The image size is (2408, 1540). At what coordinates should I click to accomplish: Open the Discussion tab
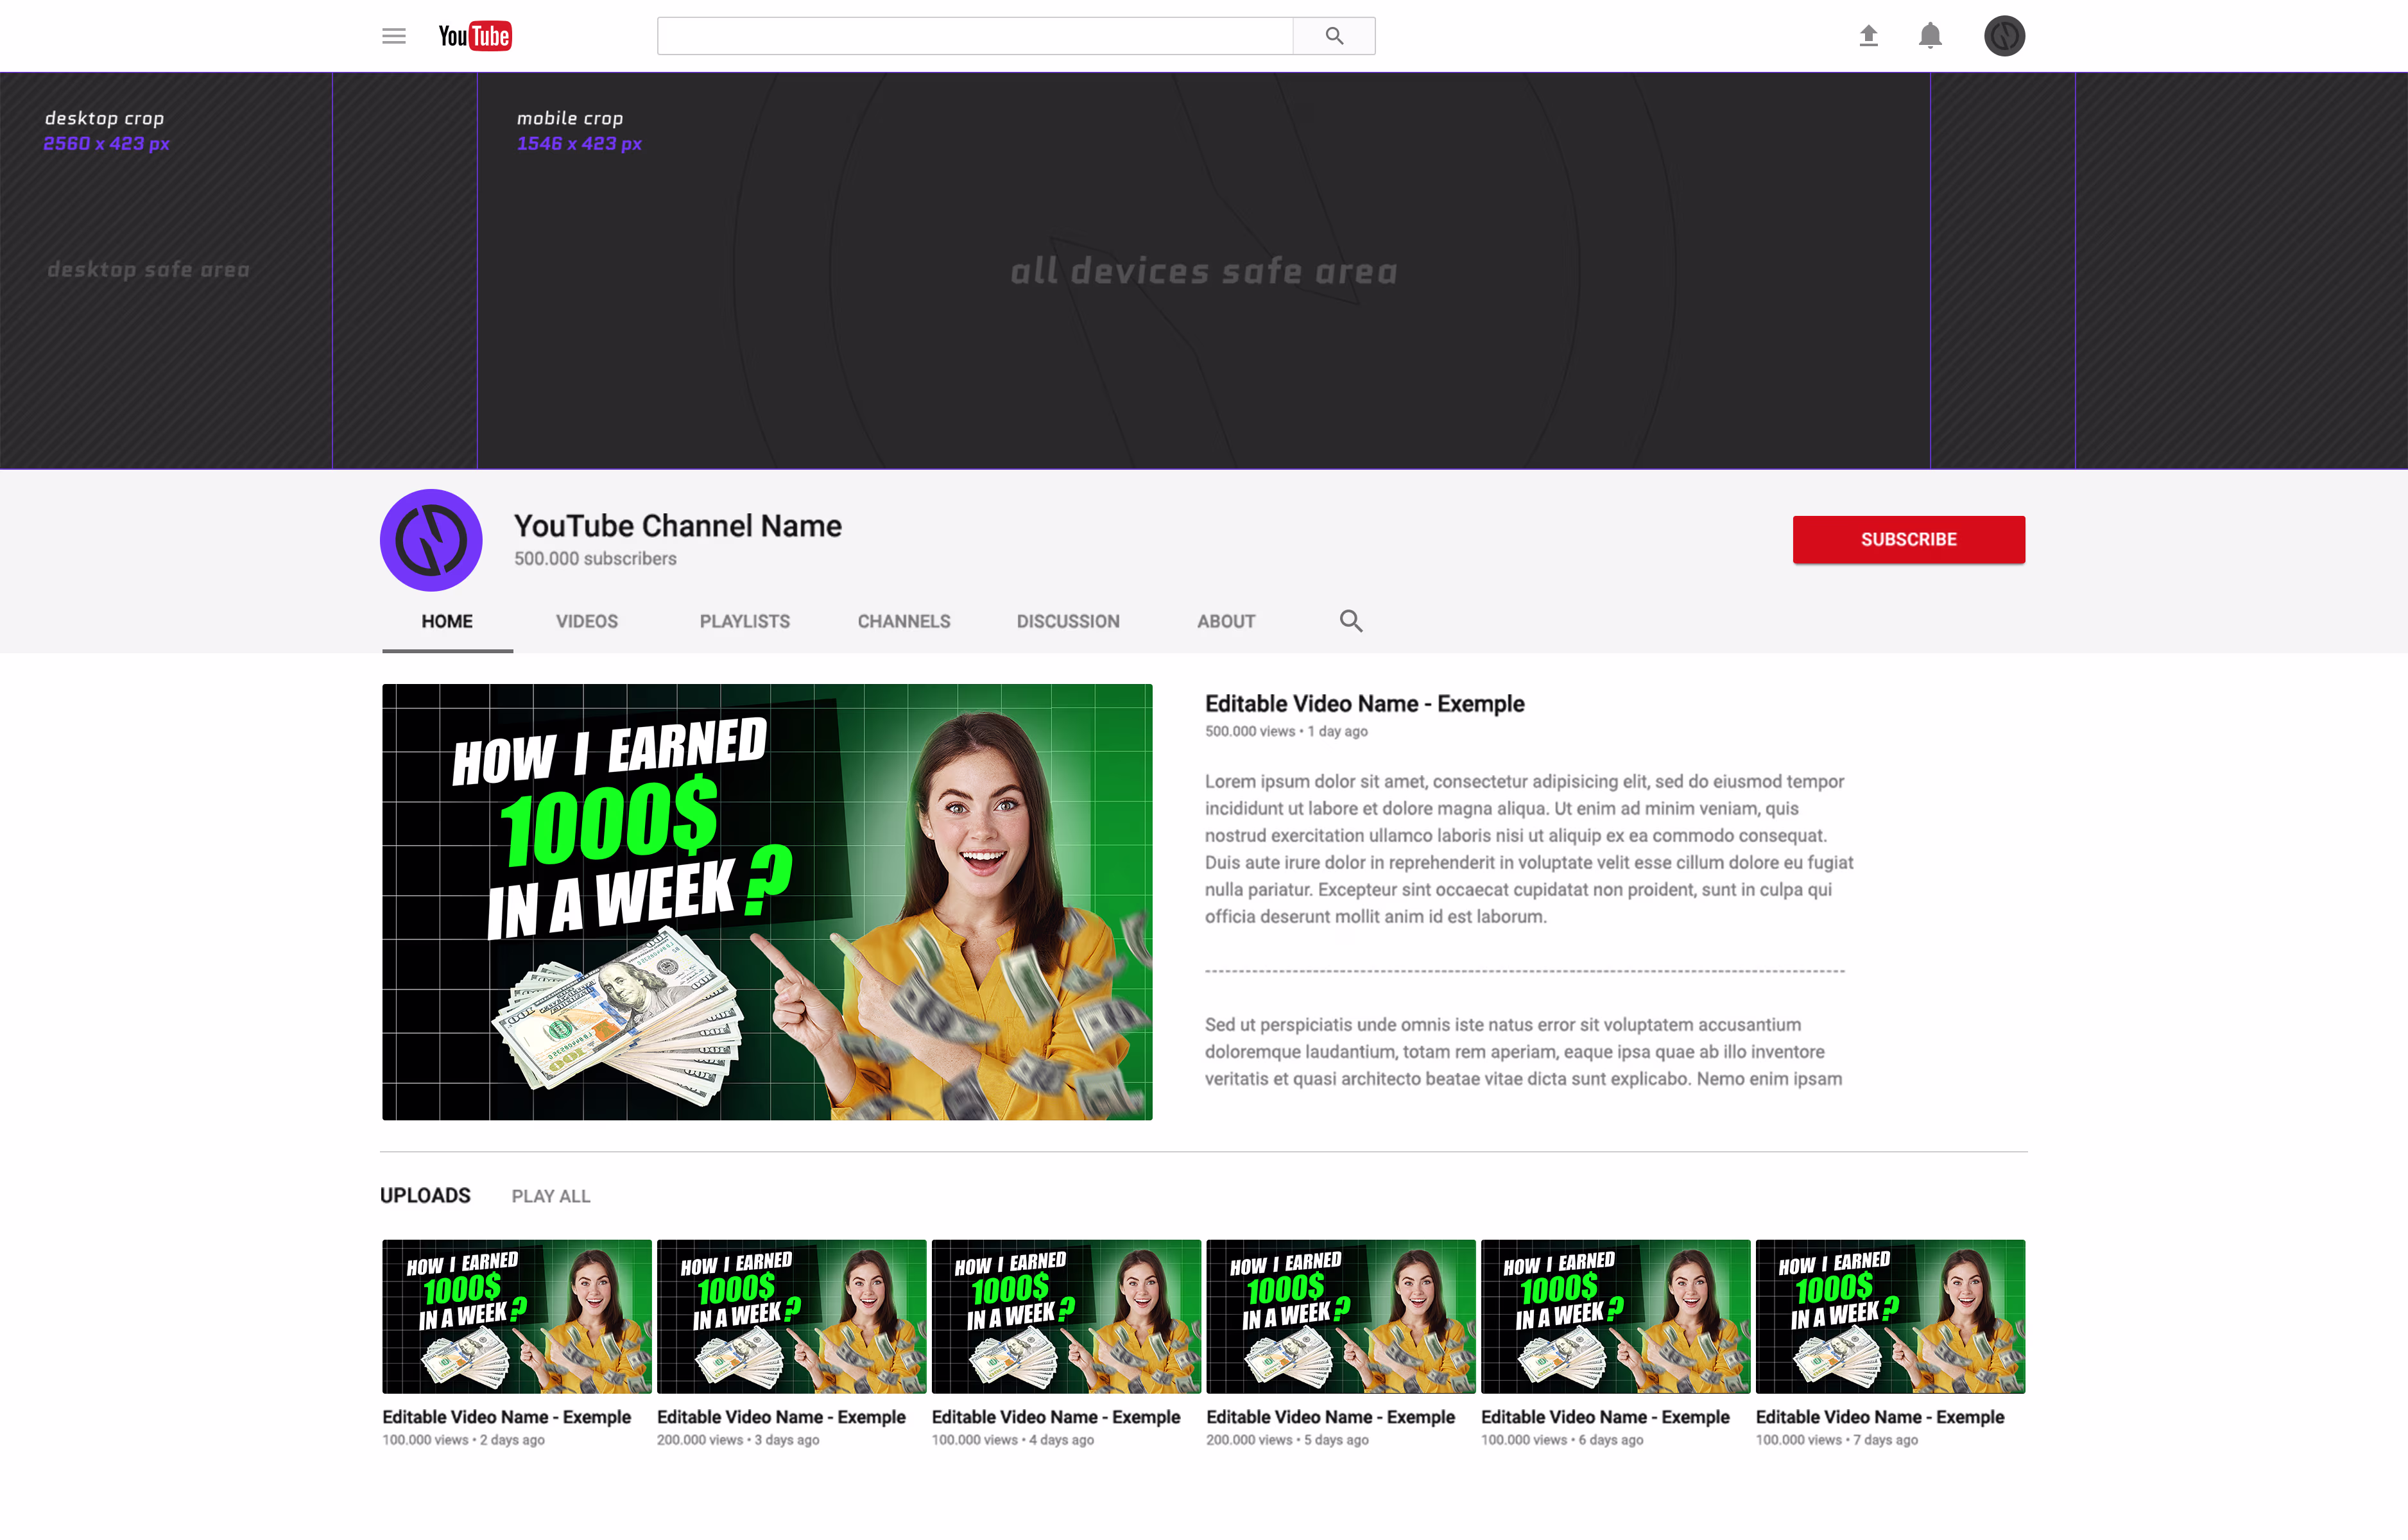[x=1067, y=621]
